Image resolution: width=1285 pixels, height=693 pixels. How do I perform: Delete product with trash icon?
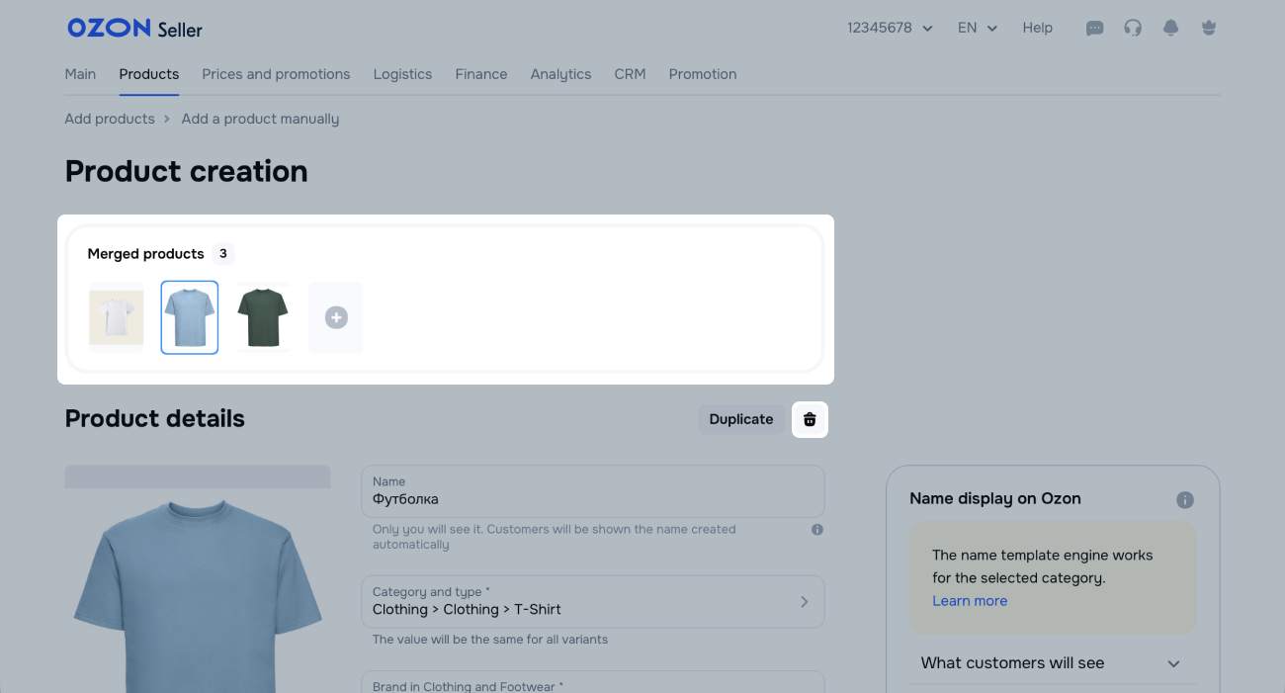tap(810, 419)
